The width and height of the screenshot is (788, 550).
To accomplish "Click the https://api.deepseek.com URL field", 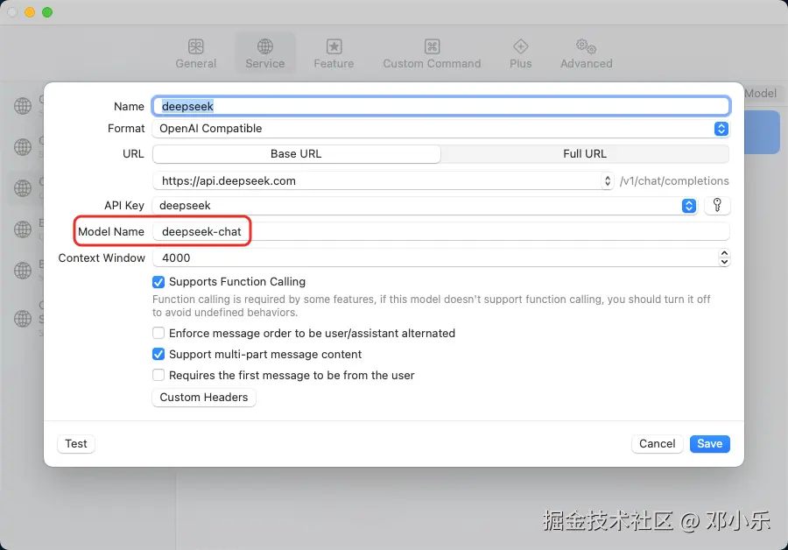I will point(377,181).
